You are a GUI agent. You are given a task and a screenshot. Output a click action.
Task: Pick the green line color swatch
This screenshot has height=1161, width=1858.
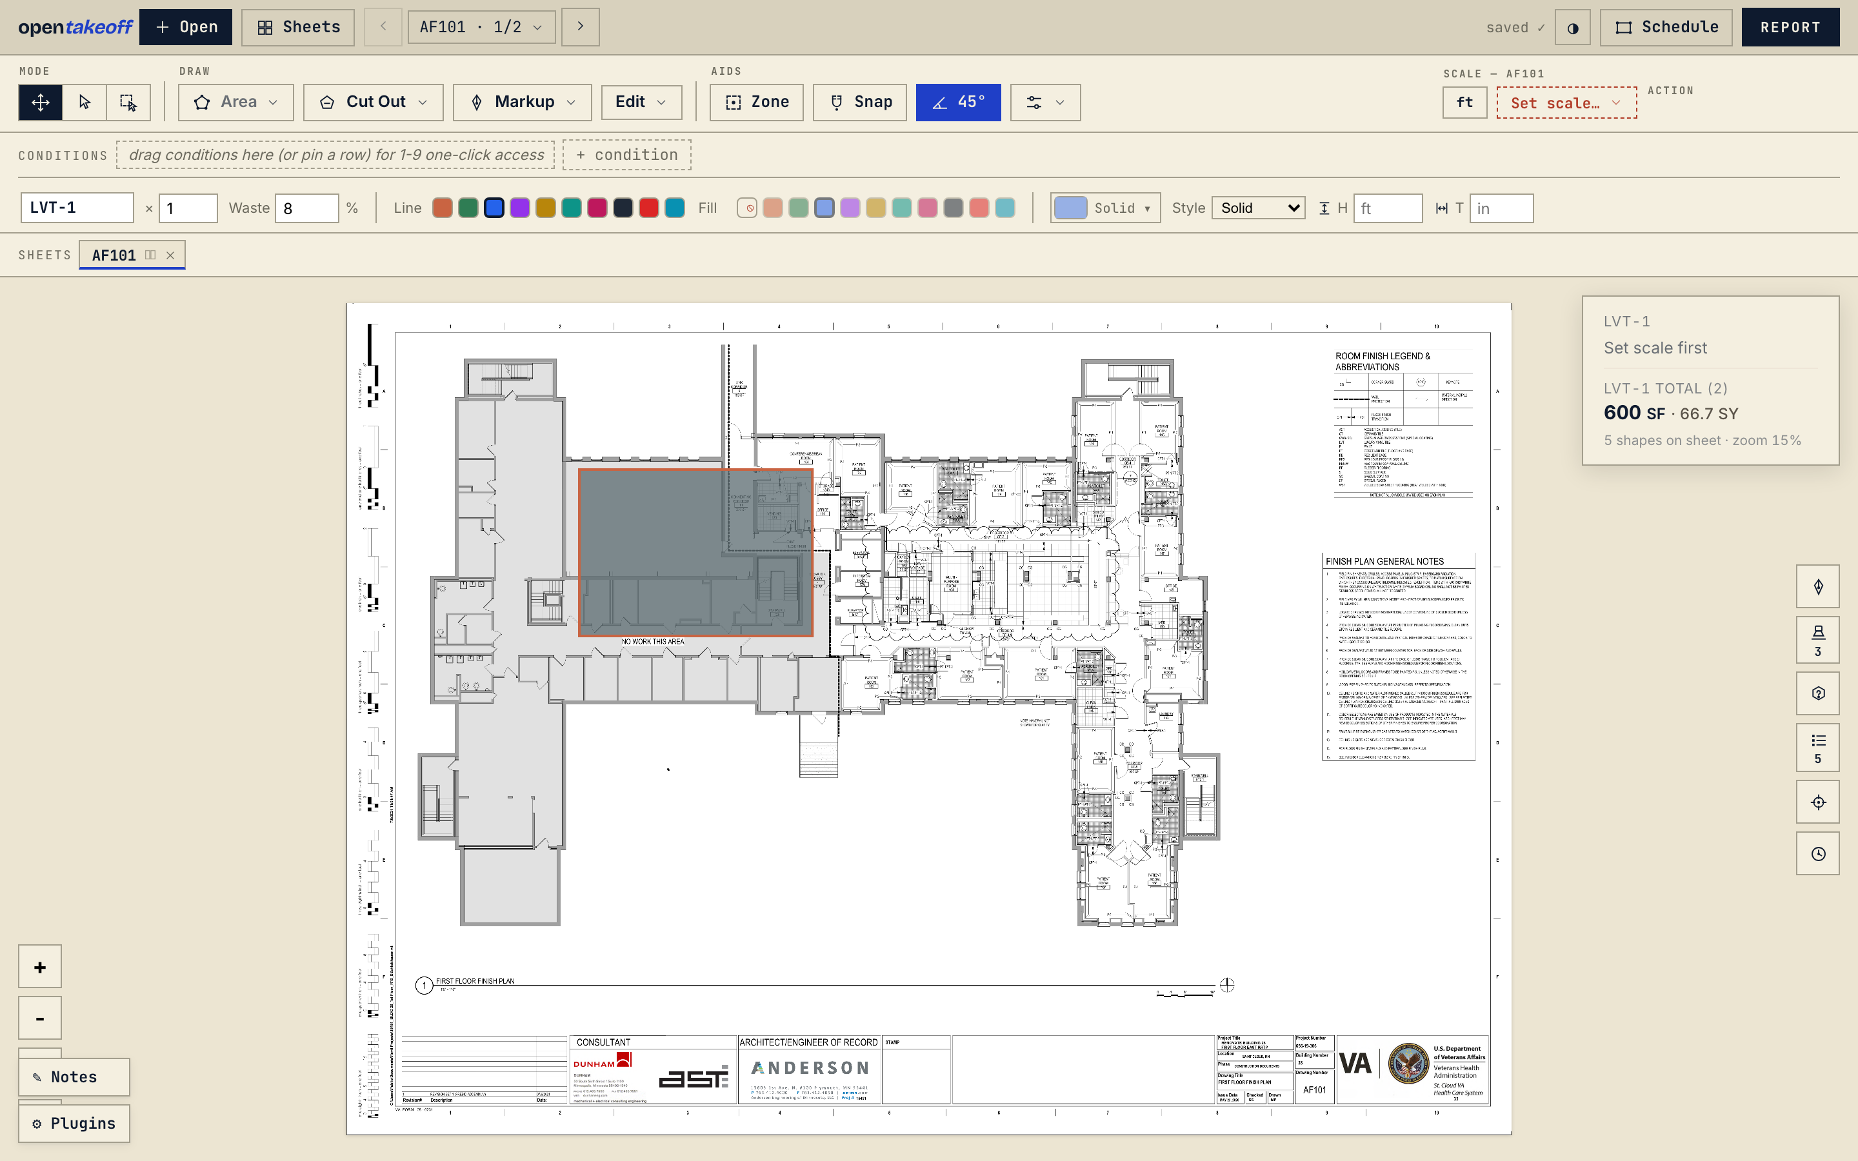[x=468, y=208]
